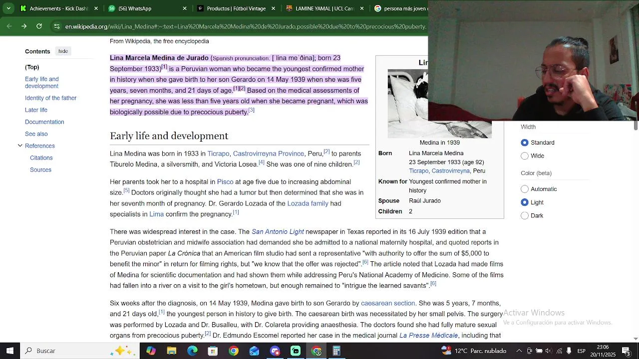Viewport: 639px width, 359px height.
Task: Open microphone tray icon
Action: point(569,351)
